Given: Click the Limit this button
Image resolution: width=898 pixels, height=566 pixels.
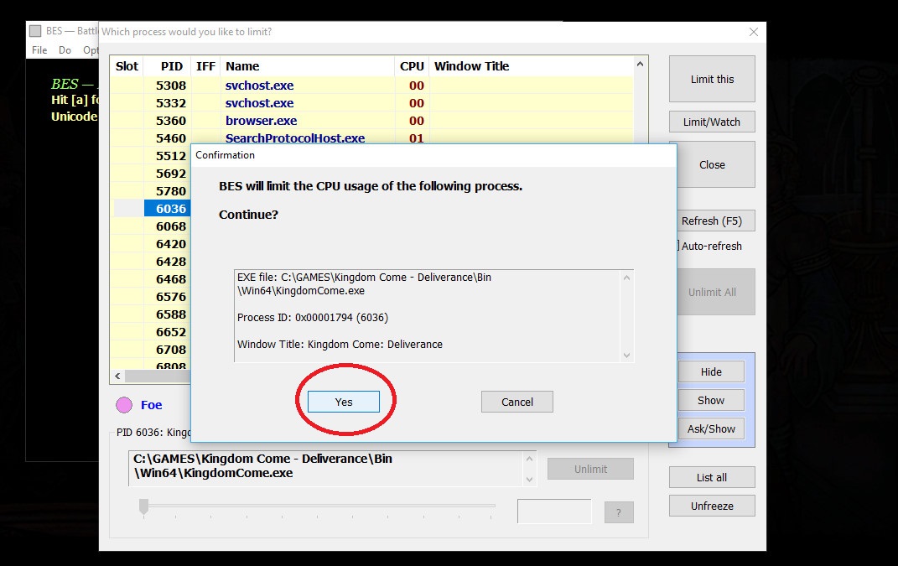Looking at the screenshot, I should (712, 79).
